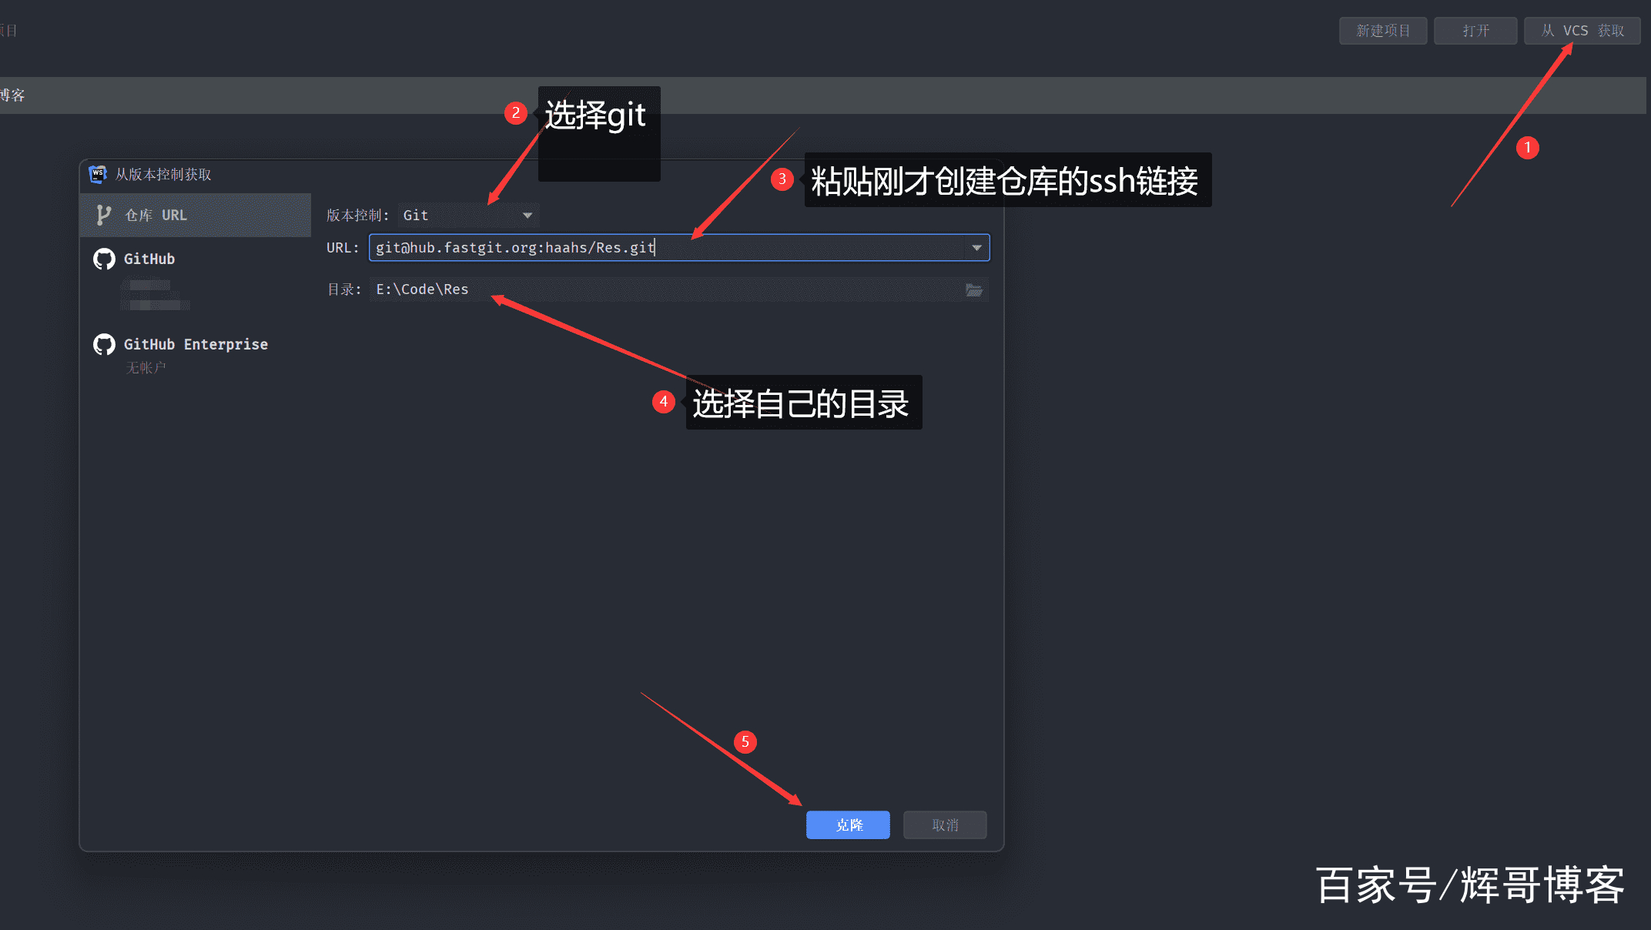Click 无帐户 under GitHub Enterprise
1651x930 pixels.
146,368
